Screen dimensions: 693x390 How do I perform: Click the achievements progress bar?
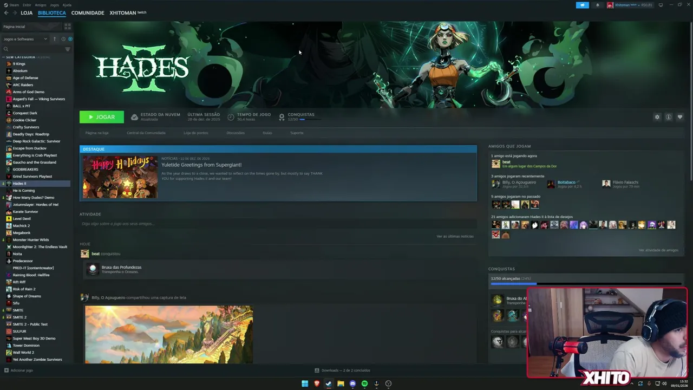click(586, 283)
